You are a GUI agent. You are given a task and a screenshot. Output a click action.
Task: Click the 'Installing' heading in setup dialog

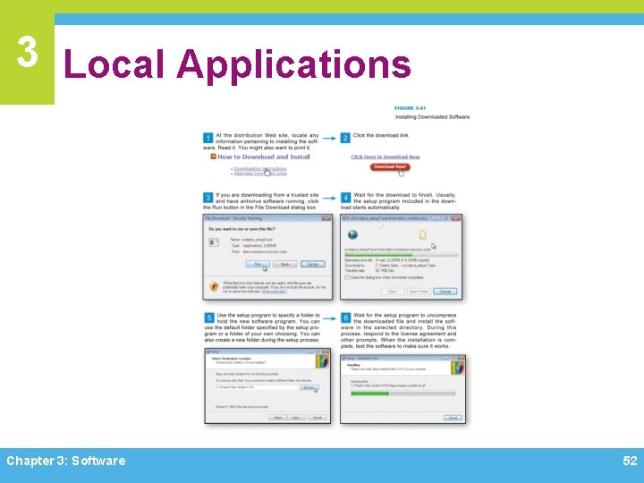pyautogui.click(x=353, y=365)
